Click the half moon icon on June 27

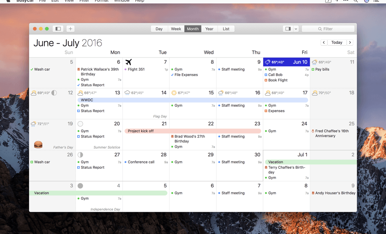pos(80,155)
